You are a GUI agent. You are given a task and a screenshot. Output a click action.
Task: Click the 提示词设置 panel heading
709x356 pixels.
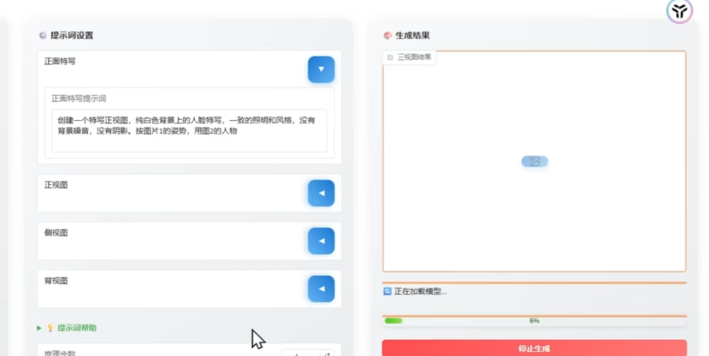(72, 35)
